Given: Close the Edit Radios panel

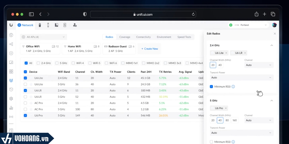Looking at the screenshot, I should click(x=275, y=34).
